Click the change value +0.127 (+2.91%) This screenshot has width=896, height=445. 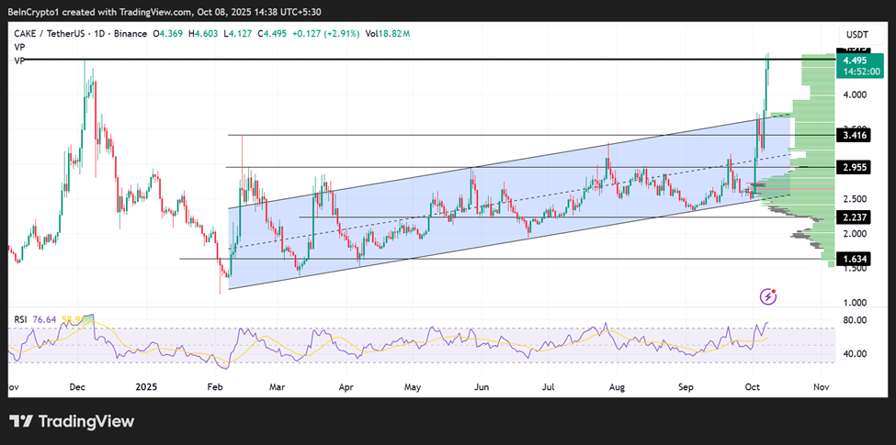coord(325,34)
